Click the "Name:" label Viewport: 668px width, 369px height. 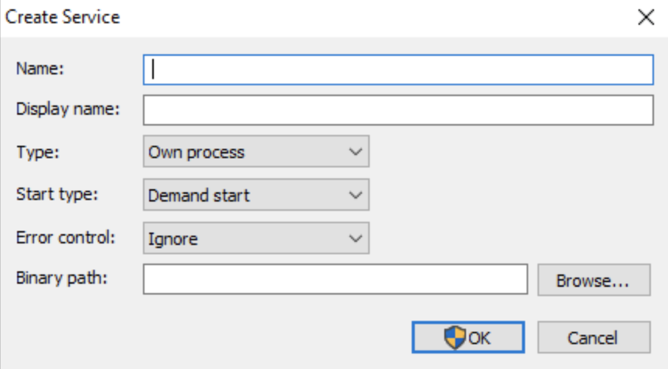click(40, 68)
